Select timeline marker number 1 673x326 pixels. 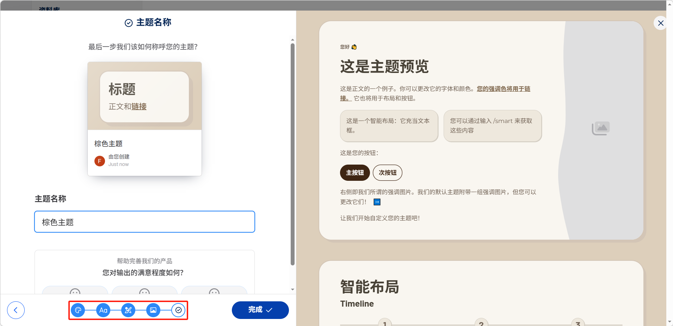[385, 323]
